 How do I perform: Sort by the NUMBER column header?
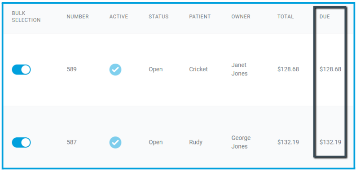(x=78, y=17)
